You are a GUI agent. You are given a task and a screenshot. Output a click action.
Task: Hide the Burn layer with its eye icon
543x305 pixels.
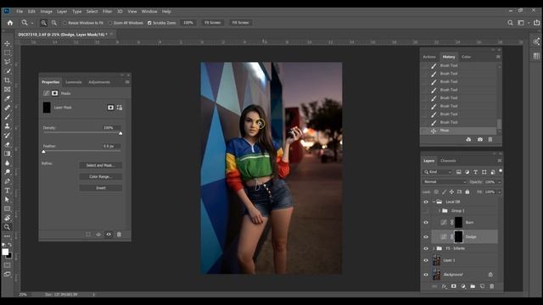click(426, 222)
